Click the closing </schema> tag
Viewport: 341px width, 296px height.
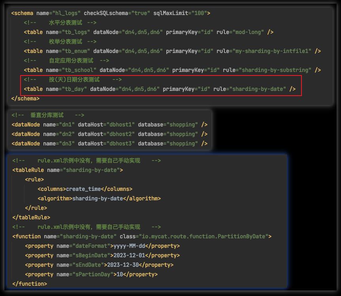tap(25, 98)
